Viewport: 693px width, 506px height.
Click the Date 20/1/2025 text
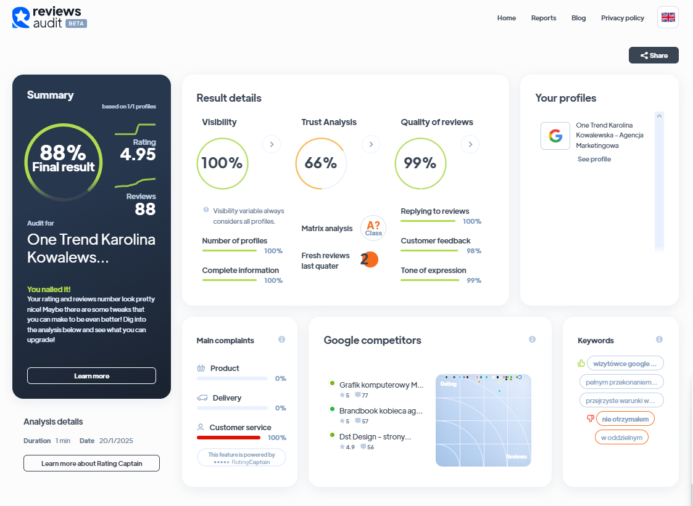coord(106,441)
